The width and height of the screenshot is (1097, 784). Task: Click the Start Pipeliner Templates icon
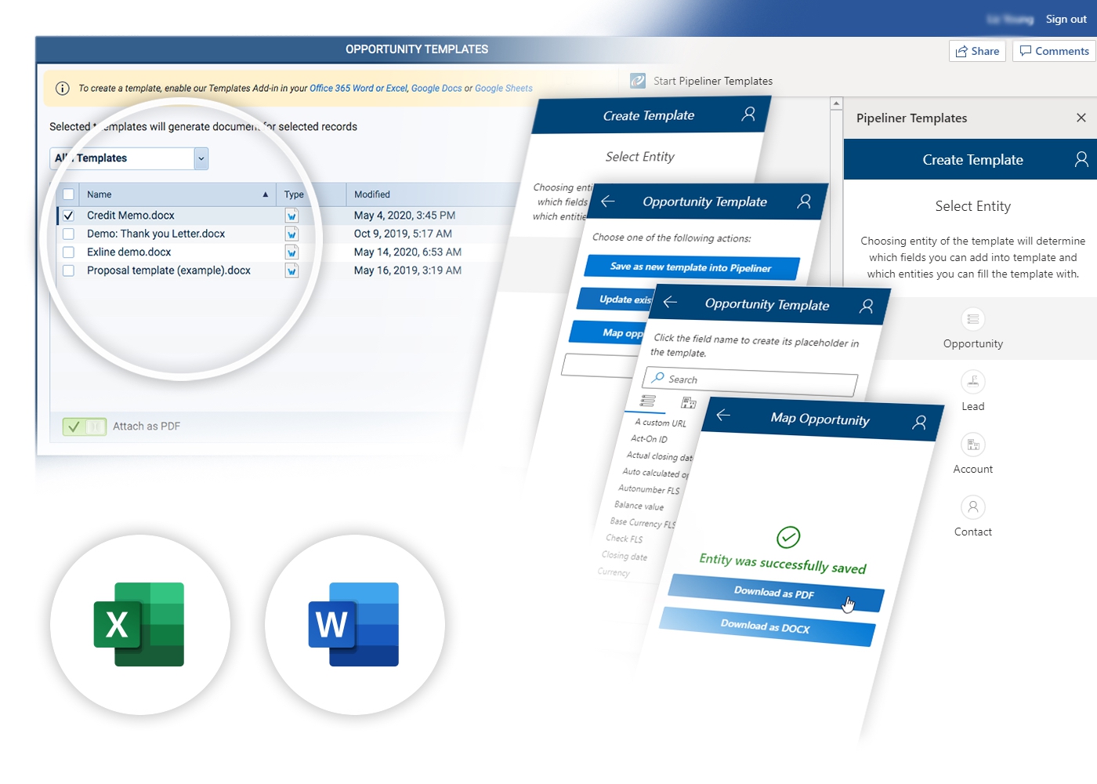[638, 81]
